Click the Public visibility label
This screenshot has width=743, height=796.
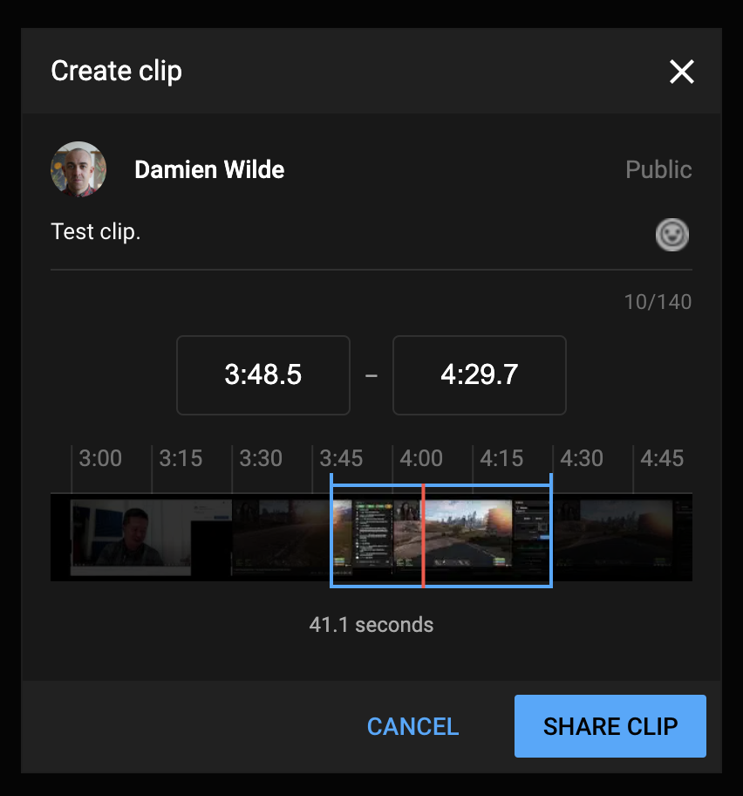658,169
